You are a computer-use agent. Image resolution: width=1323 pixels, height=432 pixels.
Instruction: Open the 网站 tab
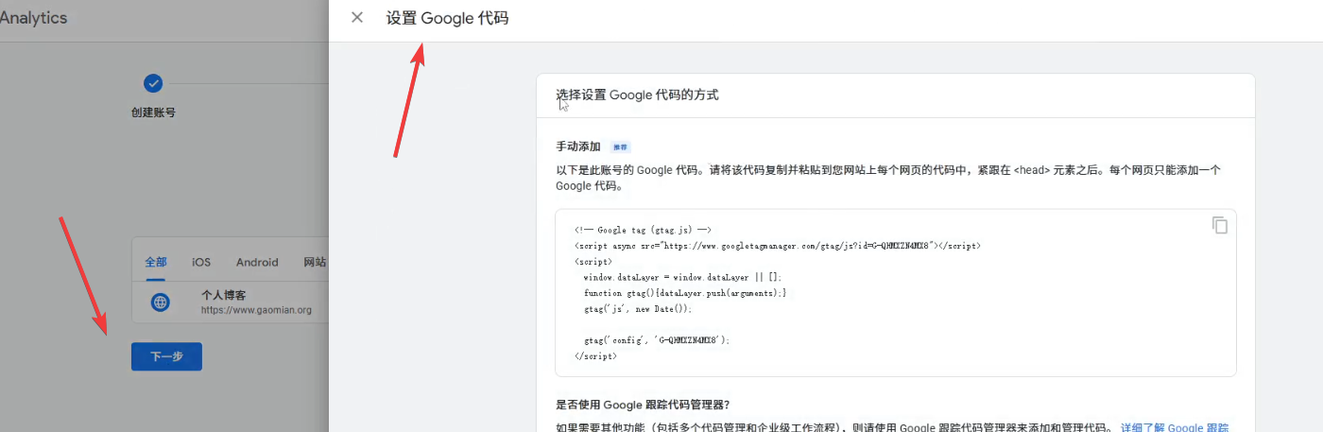click(x=315, y=262)
